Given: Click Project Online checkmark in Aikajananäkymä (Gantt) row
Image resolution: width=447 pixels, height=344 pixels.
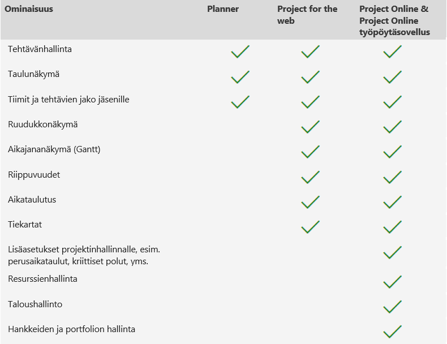Looking at the screenshot, I should (392, 152).
